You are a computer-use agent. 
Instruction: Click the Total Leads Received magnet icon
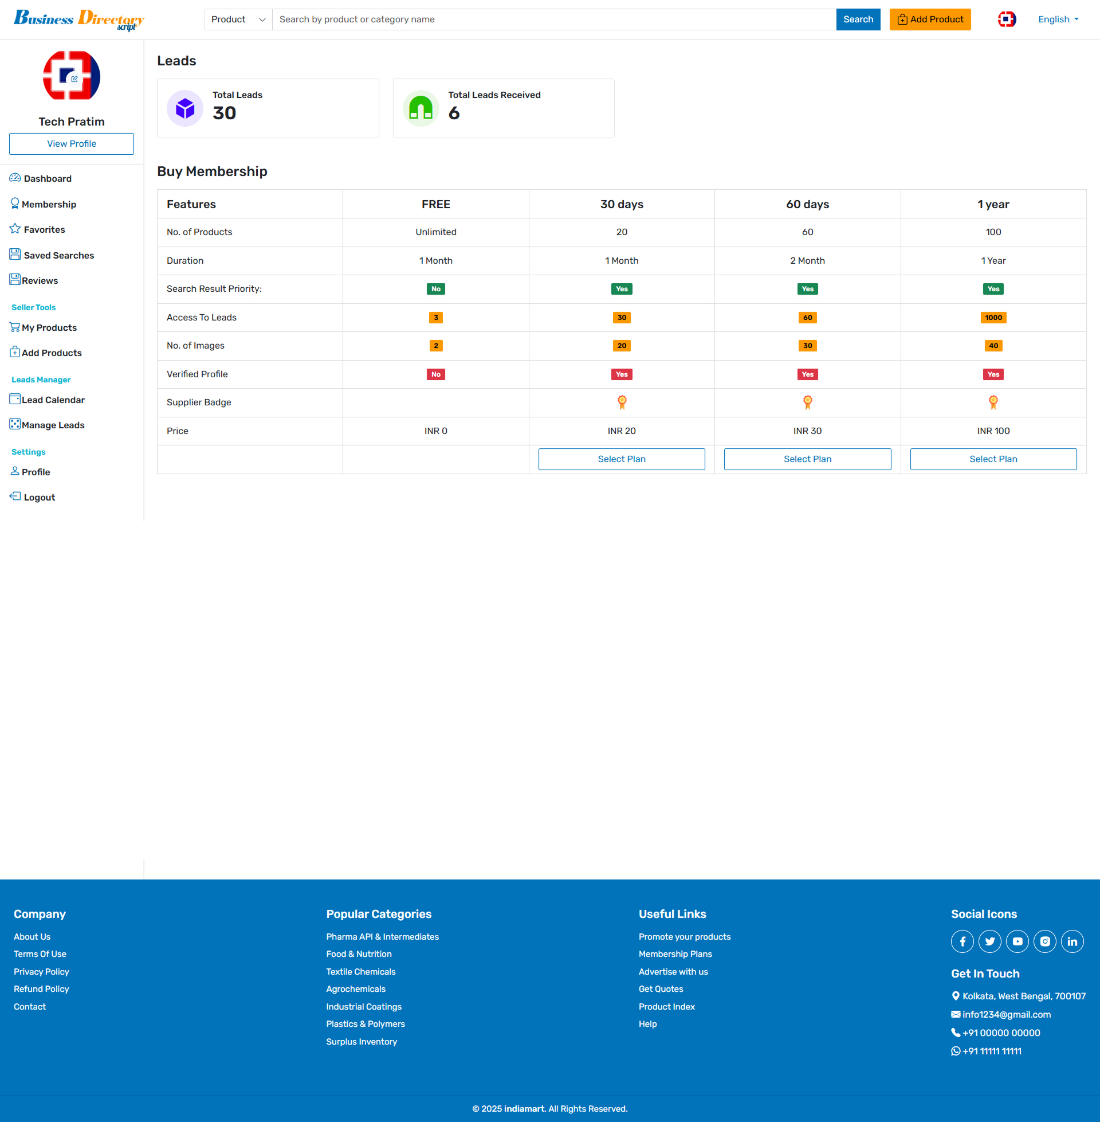click(421, 108)
